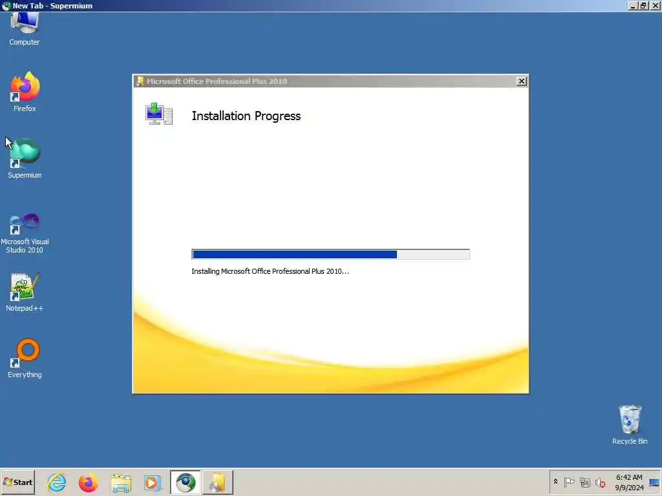Image resolution: width=662 pixels, height=496 pixels.
Task: Open network status tray icon
Action: pos(584,482)
